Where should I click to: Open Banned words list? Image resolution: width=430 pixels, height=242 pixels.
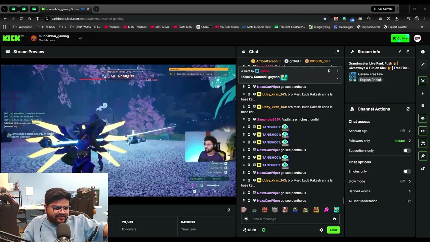click(380, 191)
